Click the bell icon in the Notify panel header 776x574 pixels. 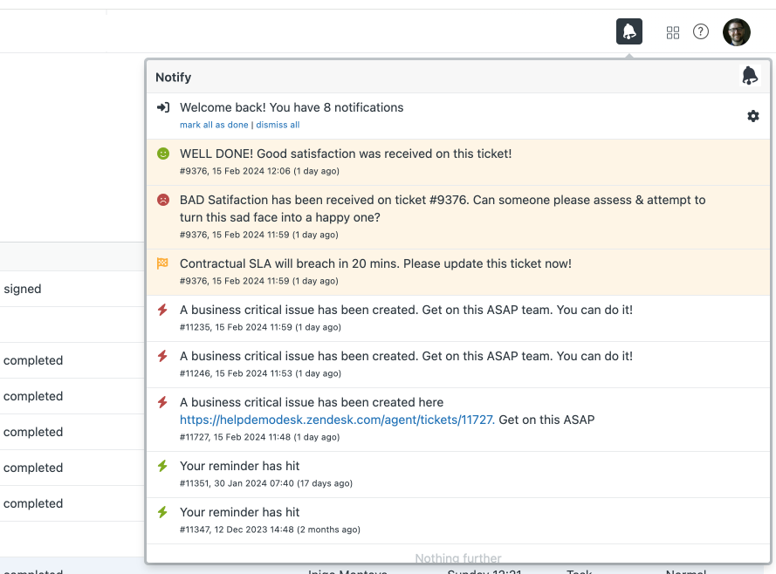pyautogui.click(x=749, y=77)
